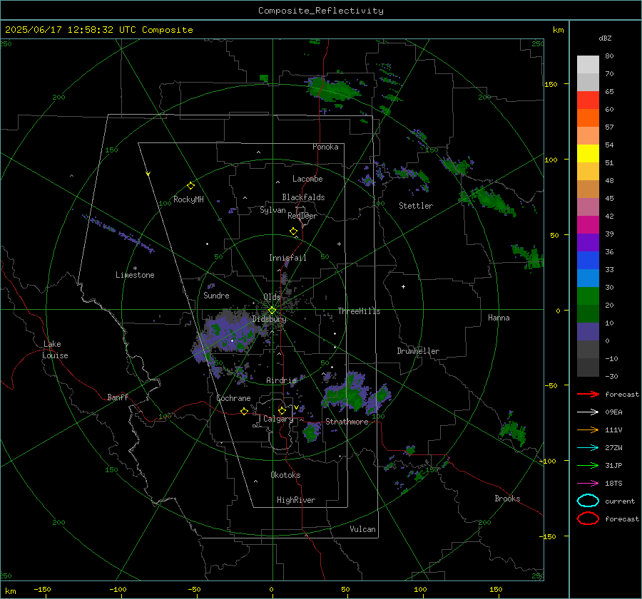The image size is (642, 599).
Task: Click the Sundre city label
Action: 216,295
